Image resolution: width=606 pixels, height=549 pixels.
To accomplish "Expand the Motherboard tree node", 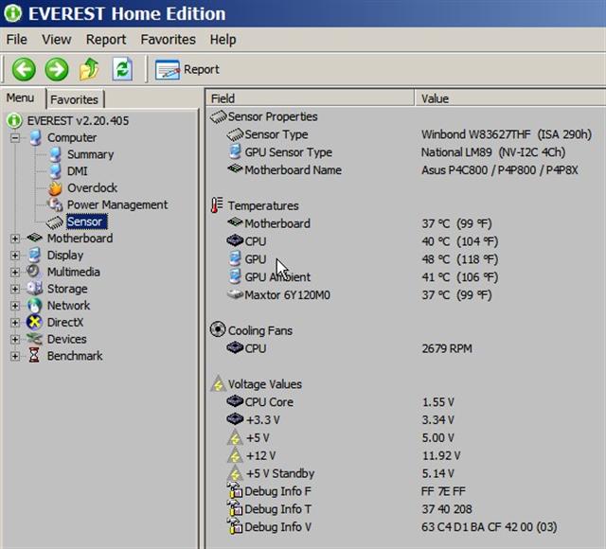I will point(15,239).
